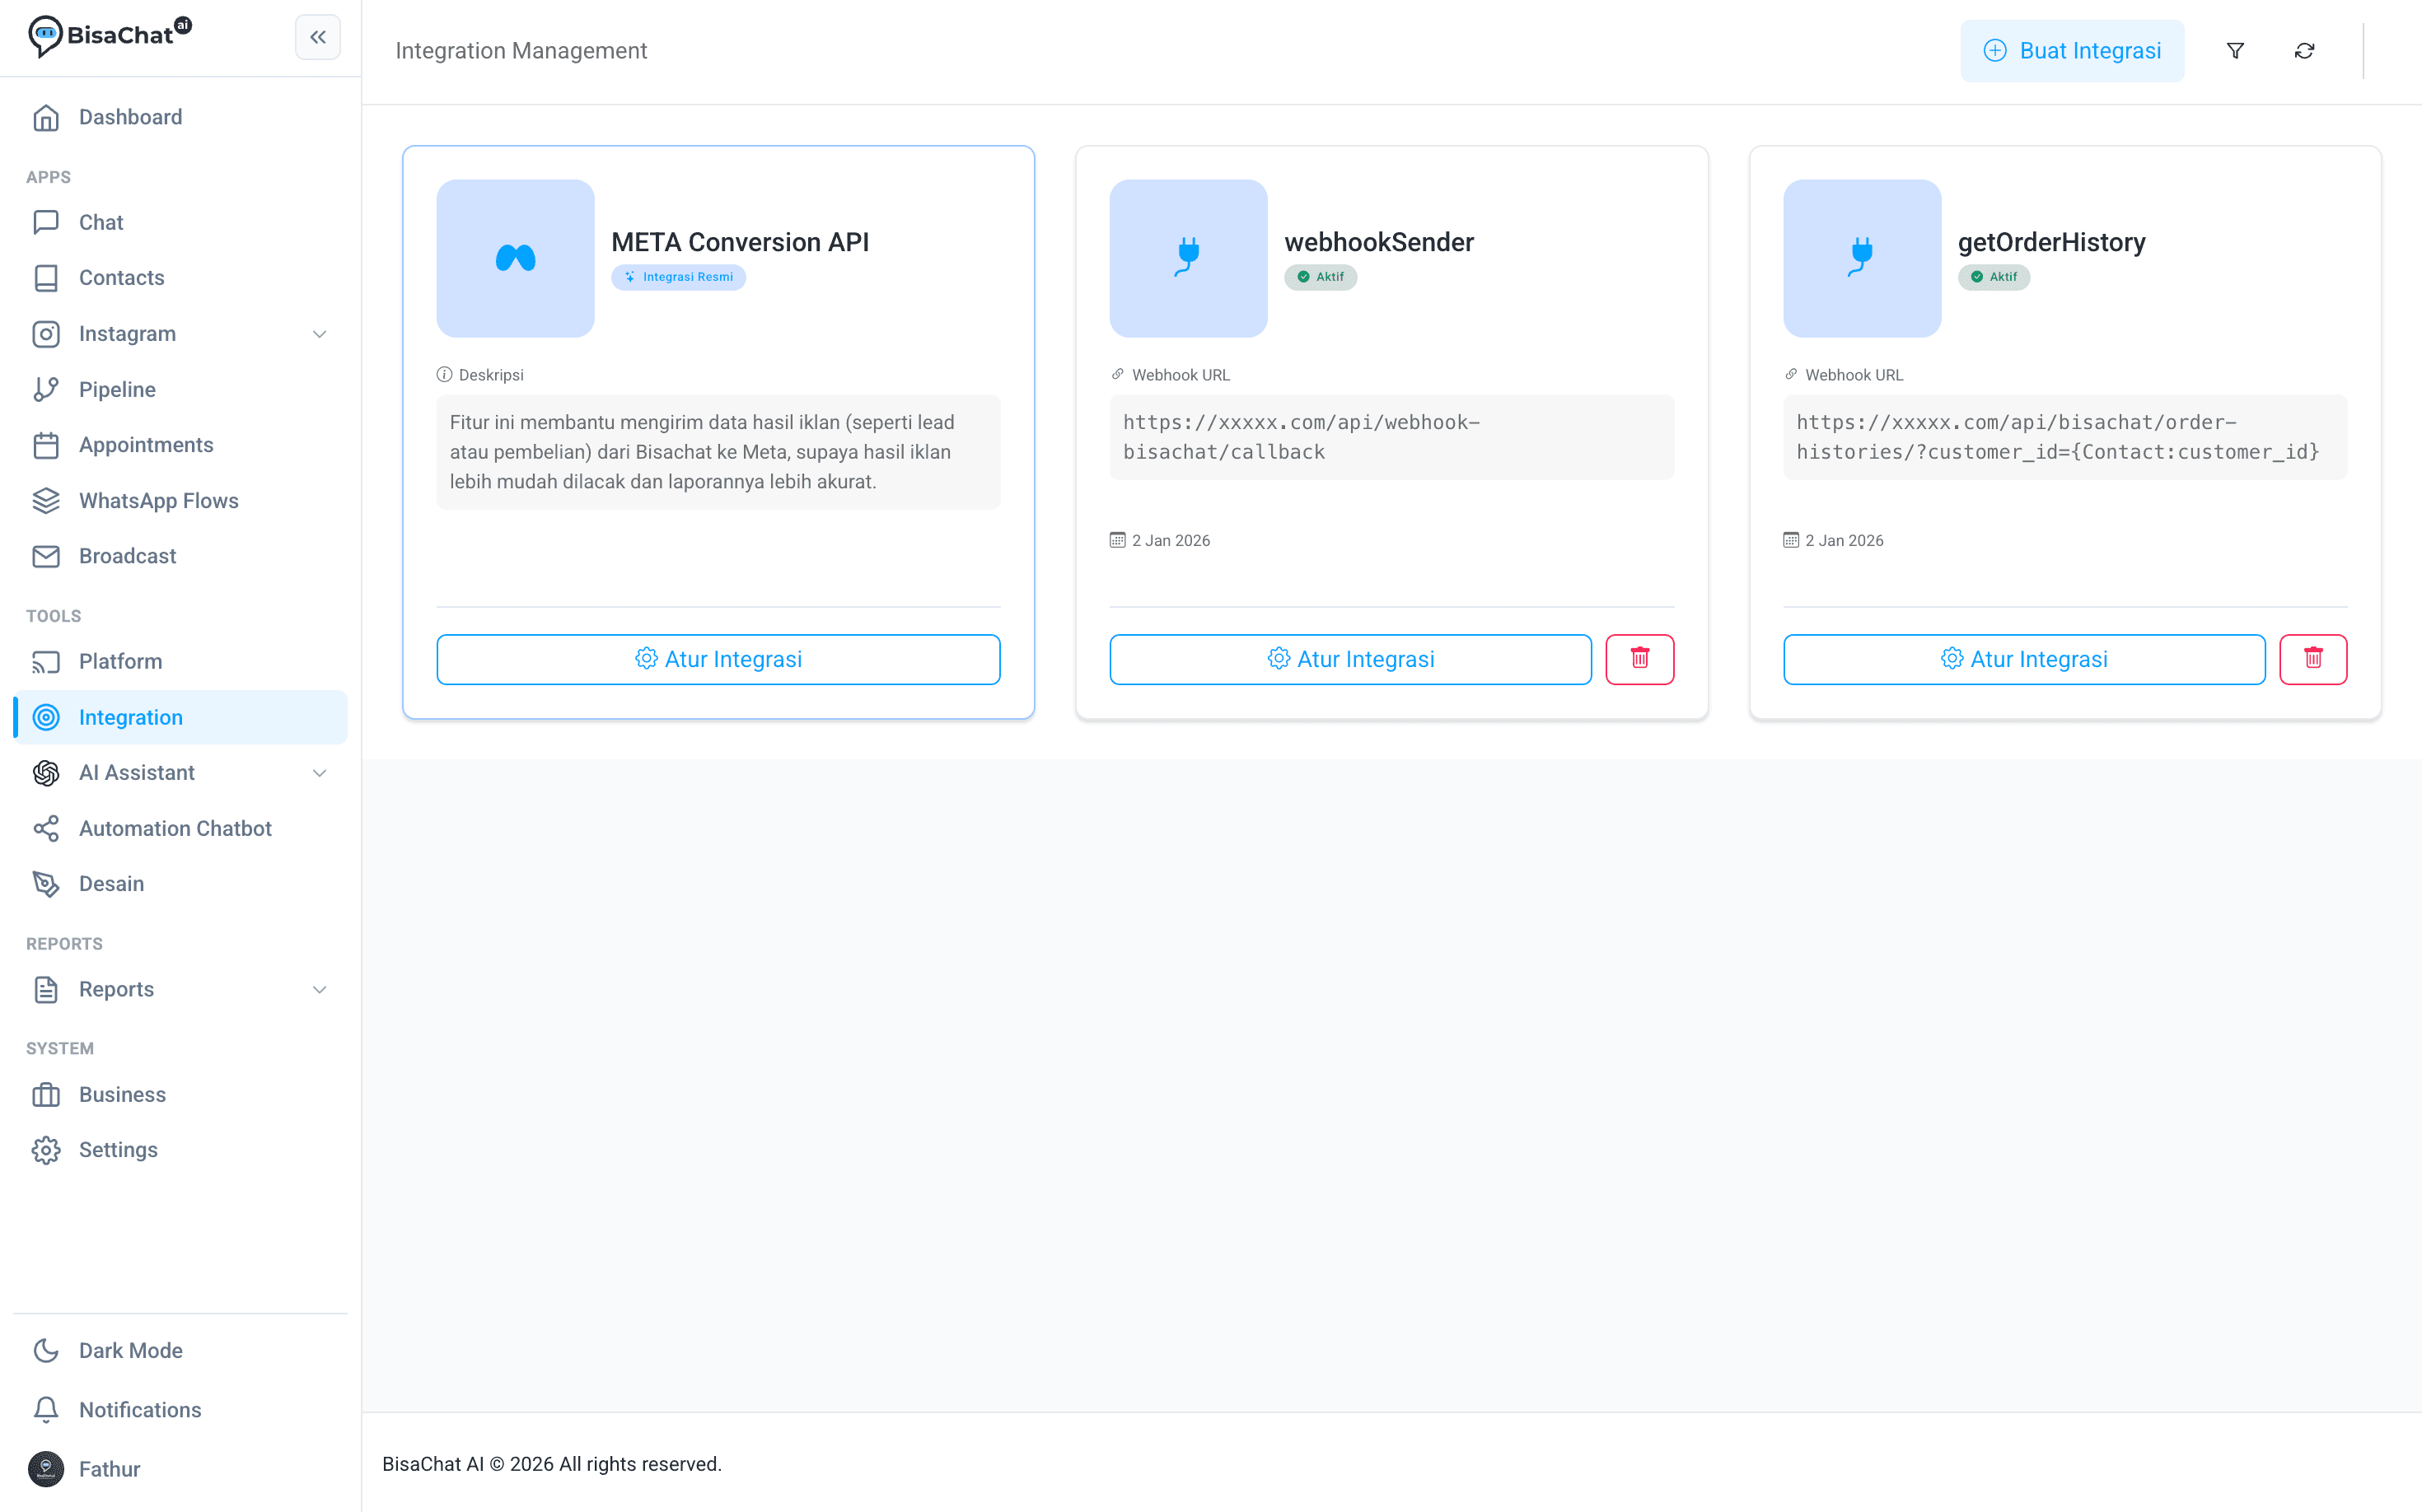Click the Chat bubble icon
2422x1512 pixels.
[46, 222]
